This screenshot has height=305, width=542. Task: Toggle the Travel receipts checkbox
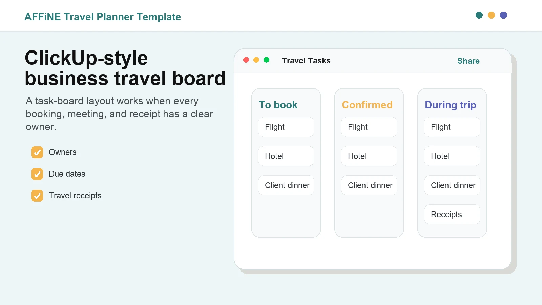pos(37,196)
